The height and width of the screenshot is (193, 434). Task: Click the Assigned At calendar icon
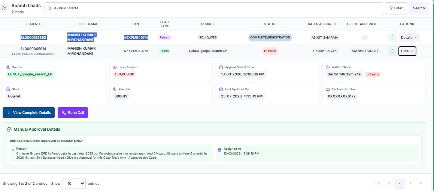tap(219, 150)
